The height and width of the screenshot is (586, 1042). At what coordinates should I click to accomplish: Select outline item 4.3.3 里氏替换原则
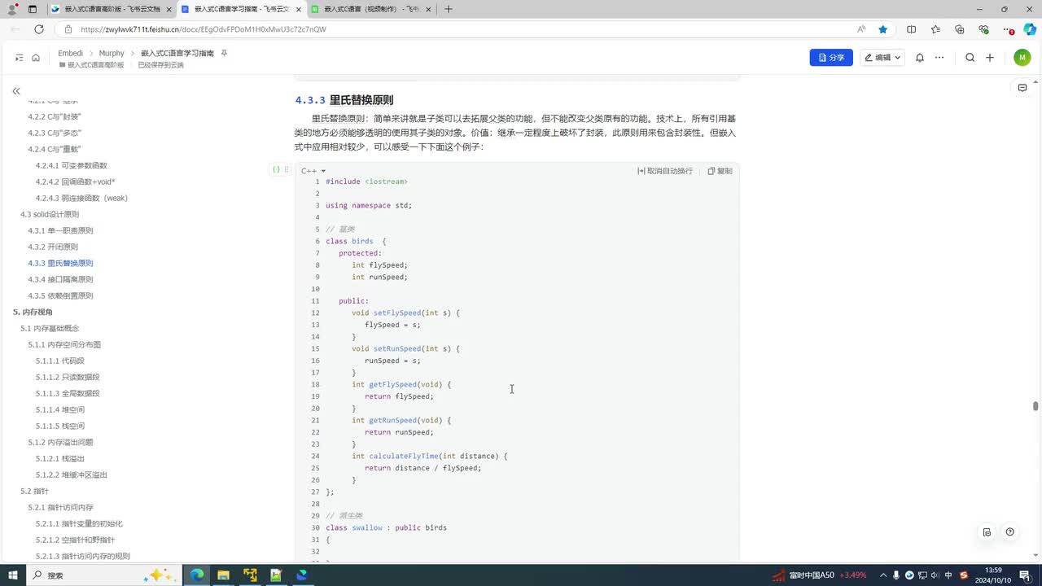(60, 263)
